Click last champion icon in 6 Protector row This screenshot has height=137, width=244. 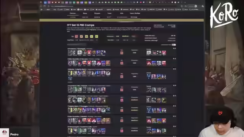click(x=103, y=53)
